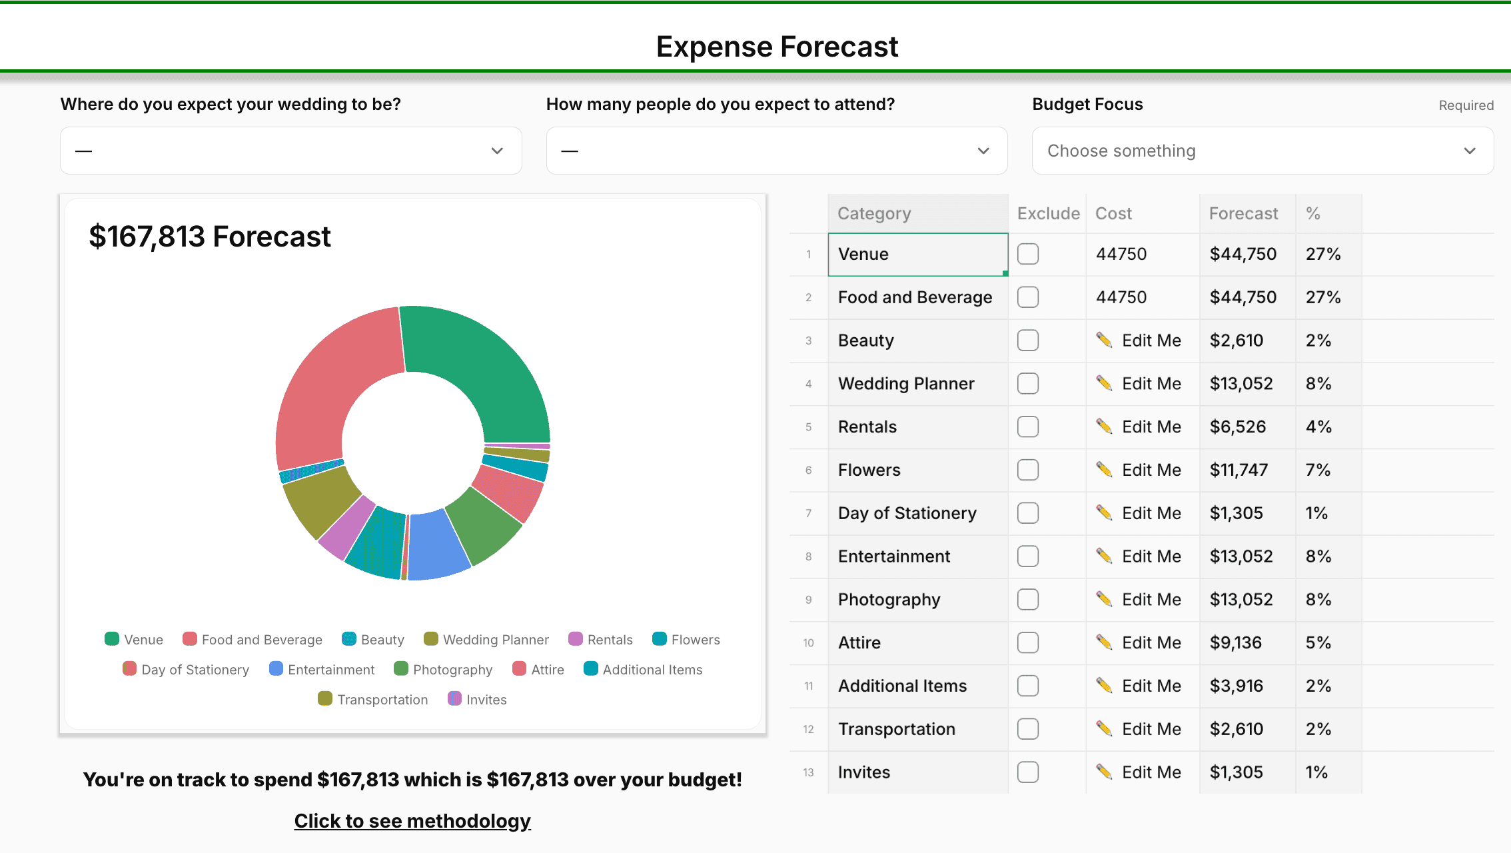Click pencil icon in Photography row
This screenshot has width=1511, height=853.
tap(1104, 600)
